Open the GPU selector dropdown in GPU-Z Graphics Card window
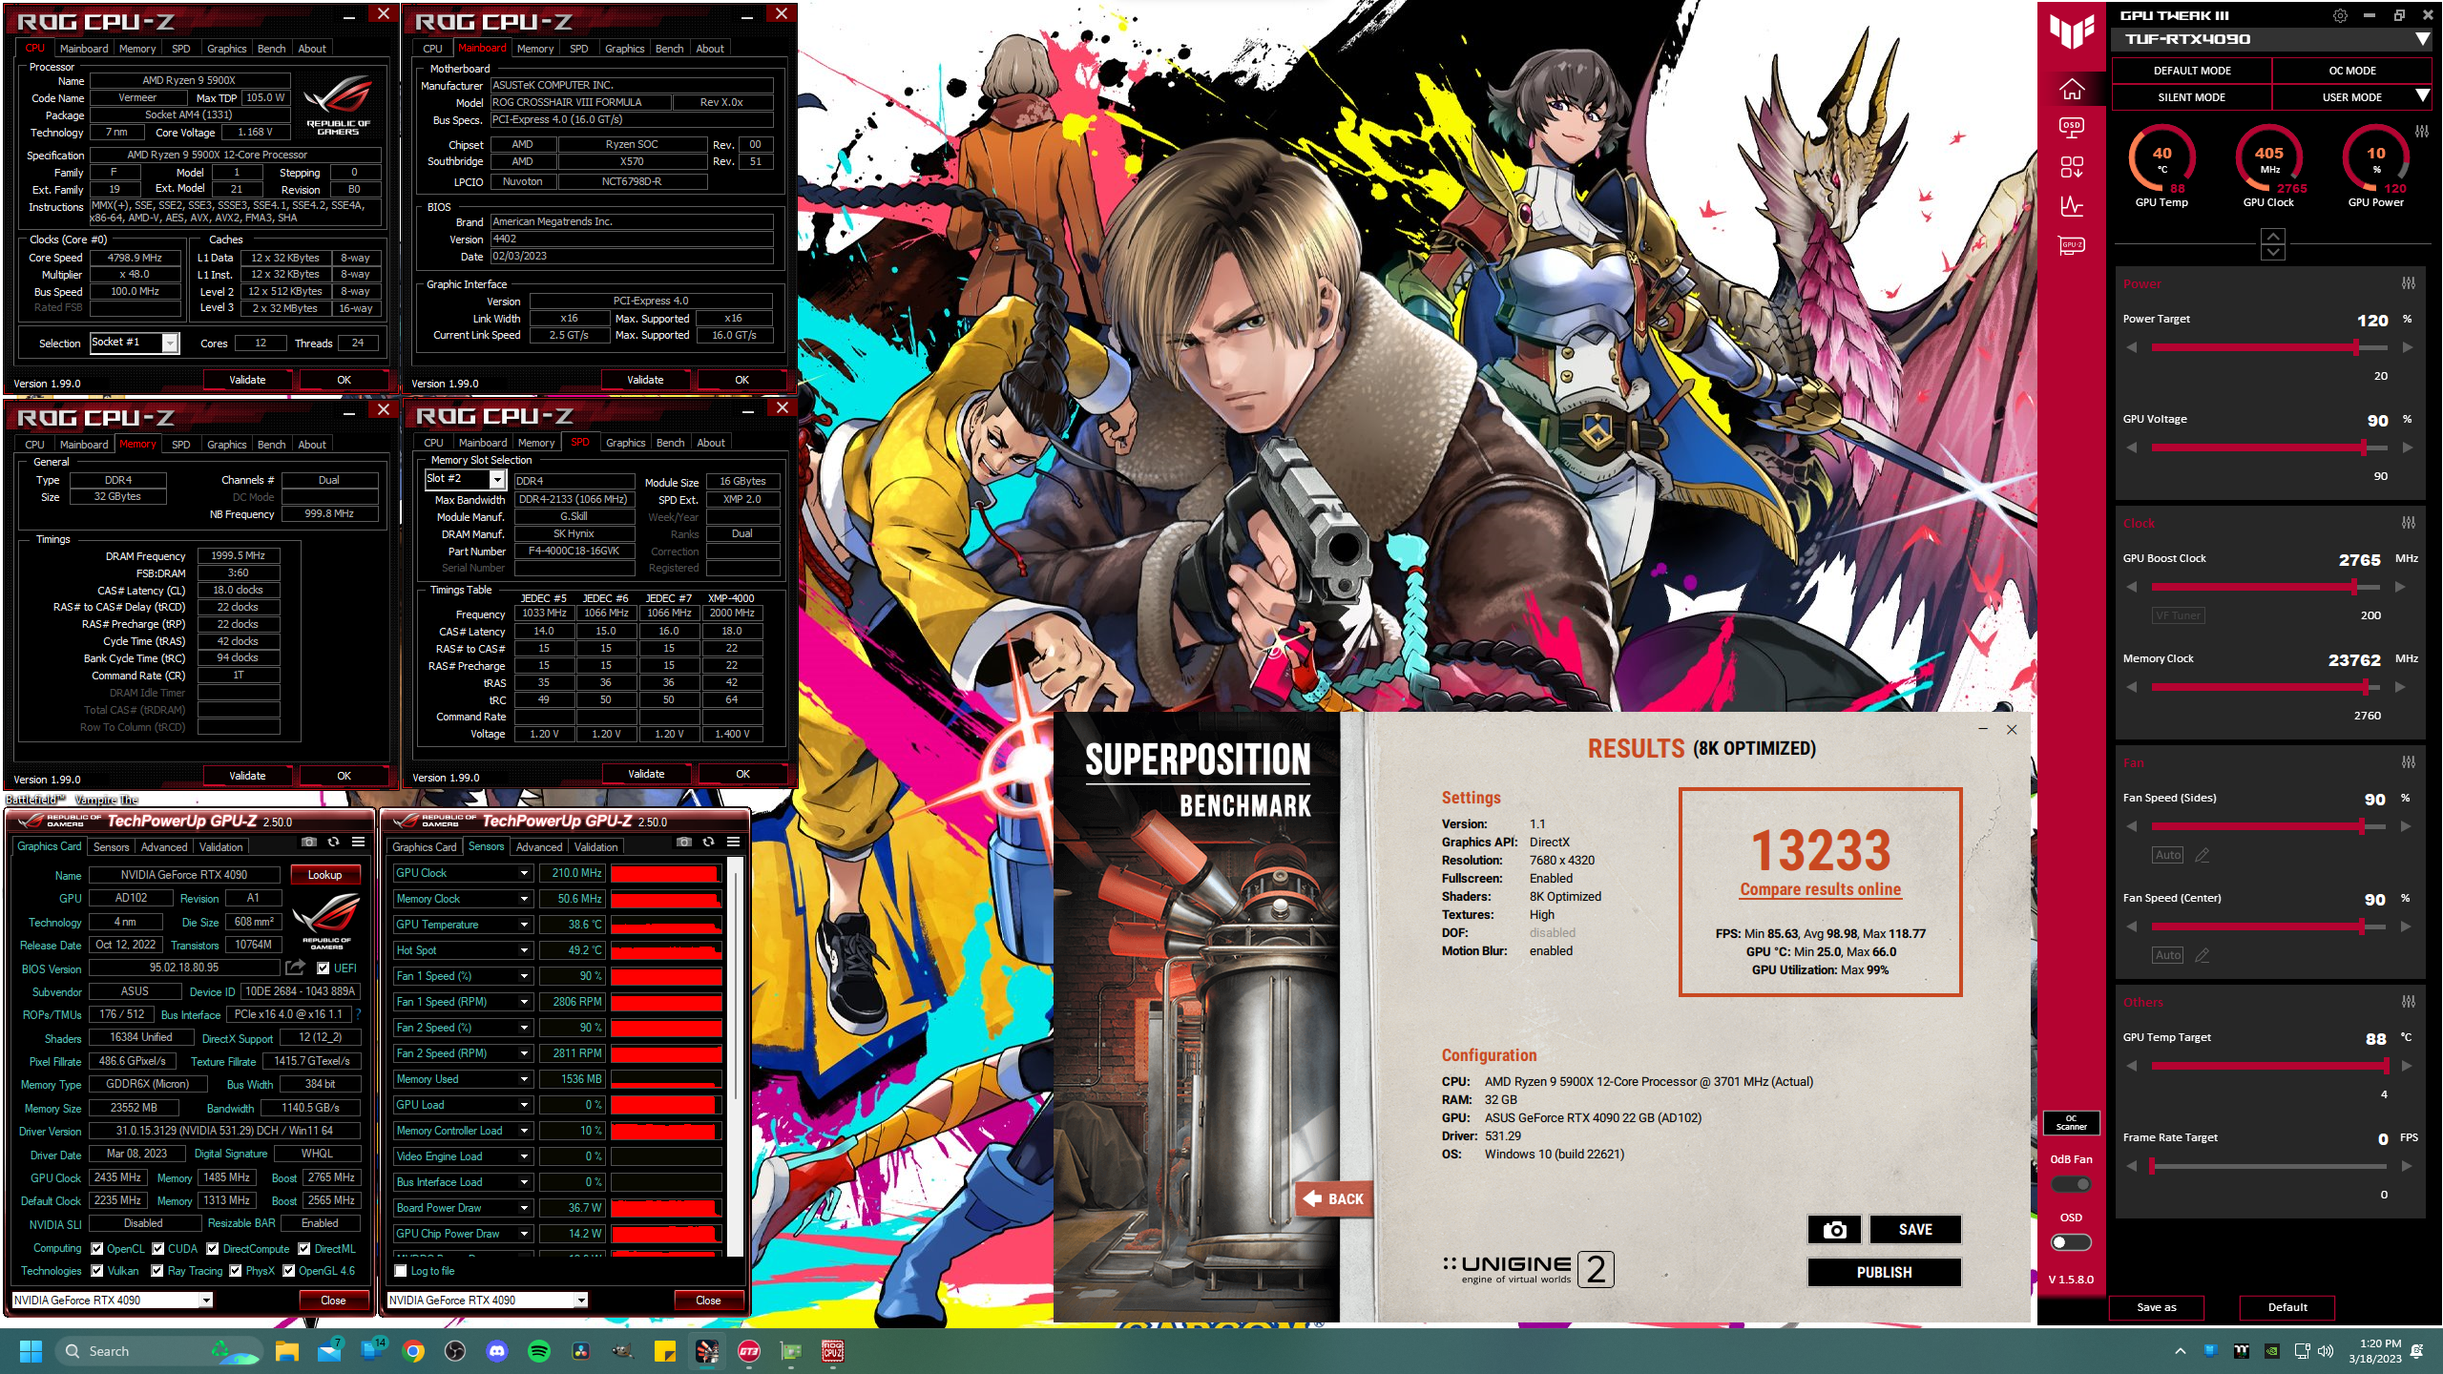 coord(205,1301)
